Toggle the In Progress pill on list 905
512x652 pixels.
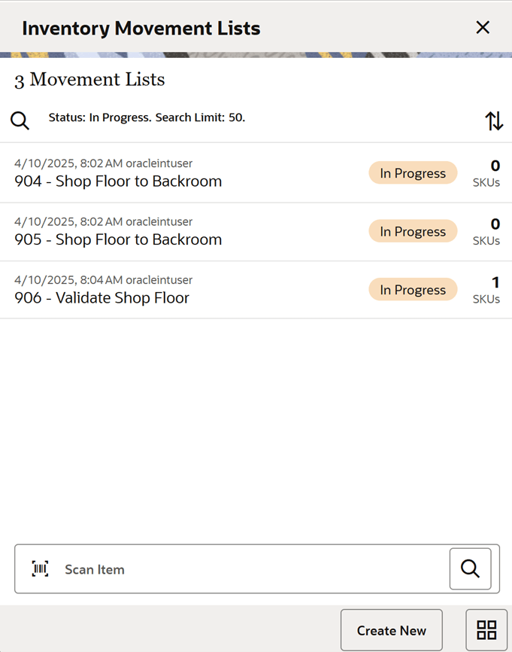[x=413, y=230]
